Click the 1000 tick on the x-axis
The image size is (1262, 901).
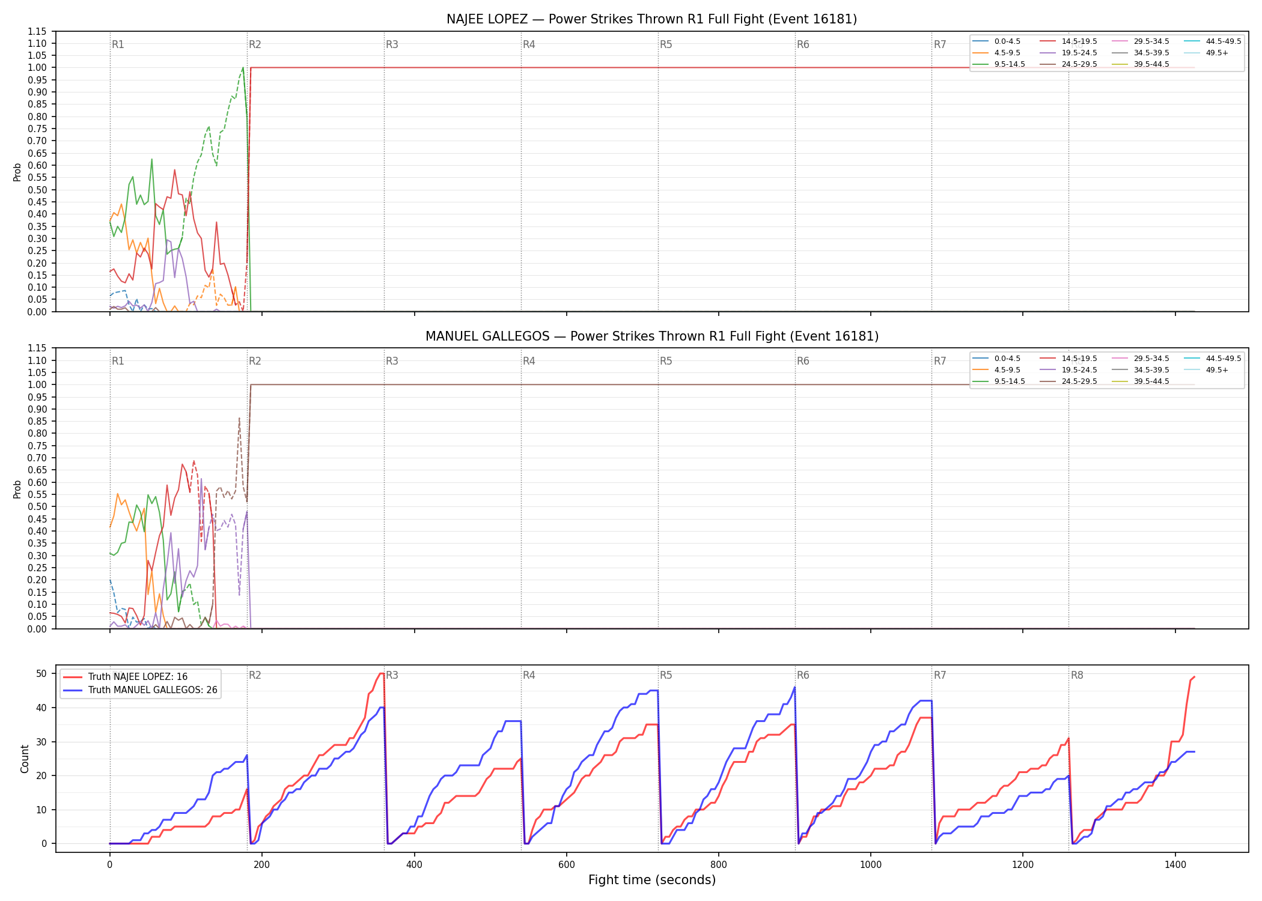click(871, 864)
